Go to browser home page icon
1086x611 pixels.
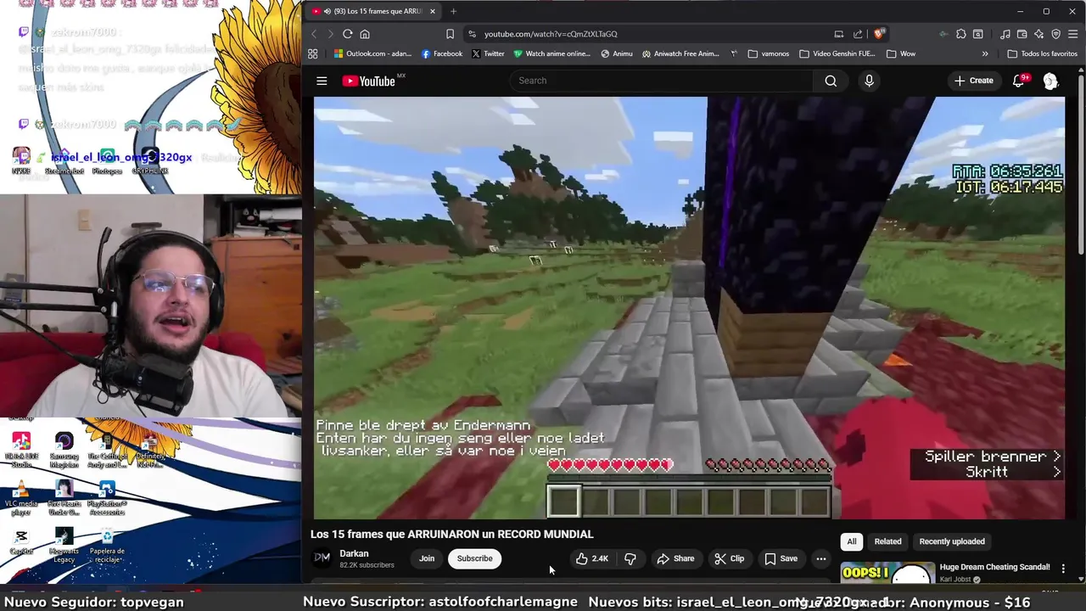point(365,34)
